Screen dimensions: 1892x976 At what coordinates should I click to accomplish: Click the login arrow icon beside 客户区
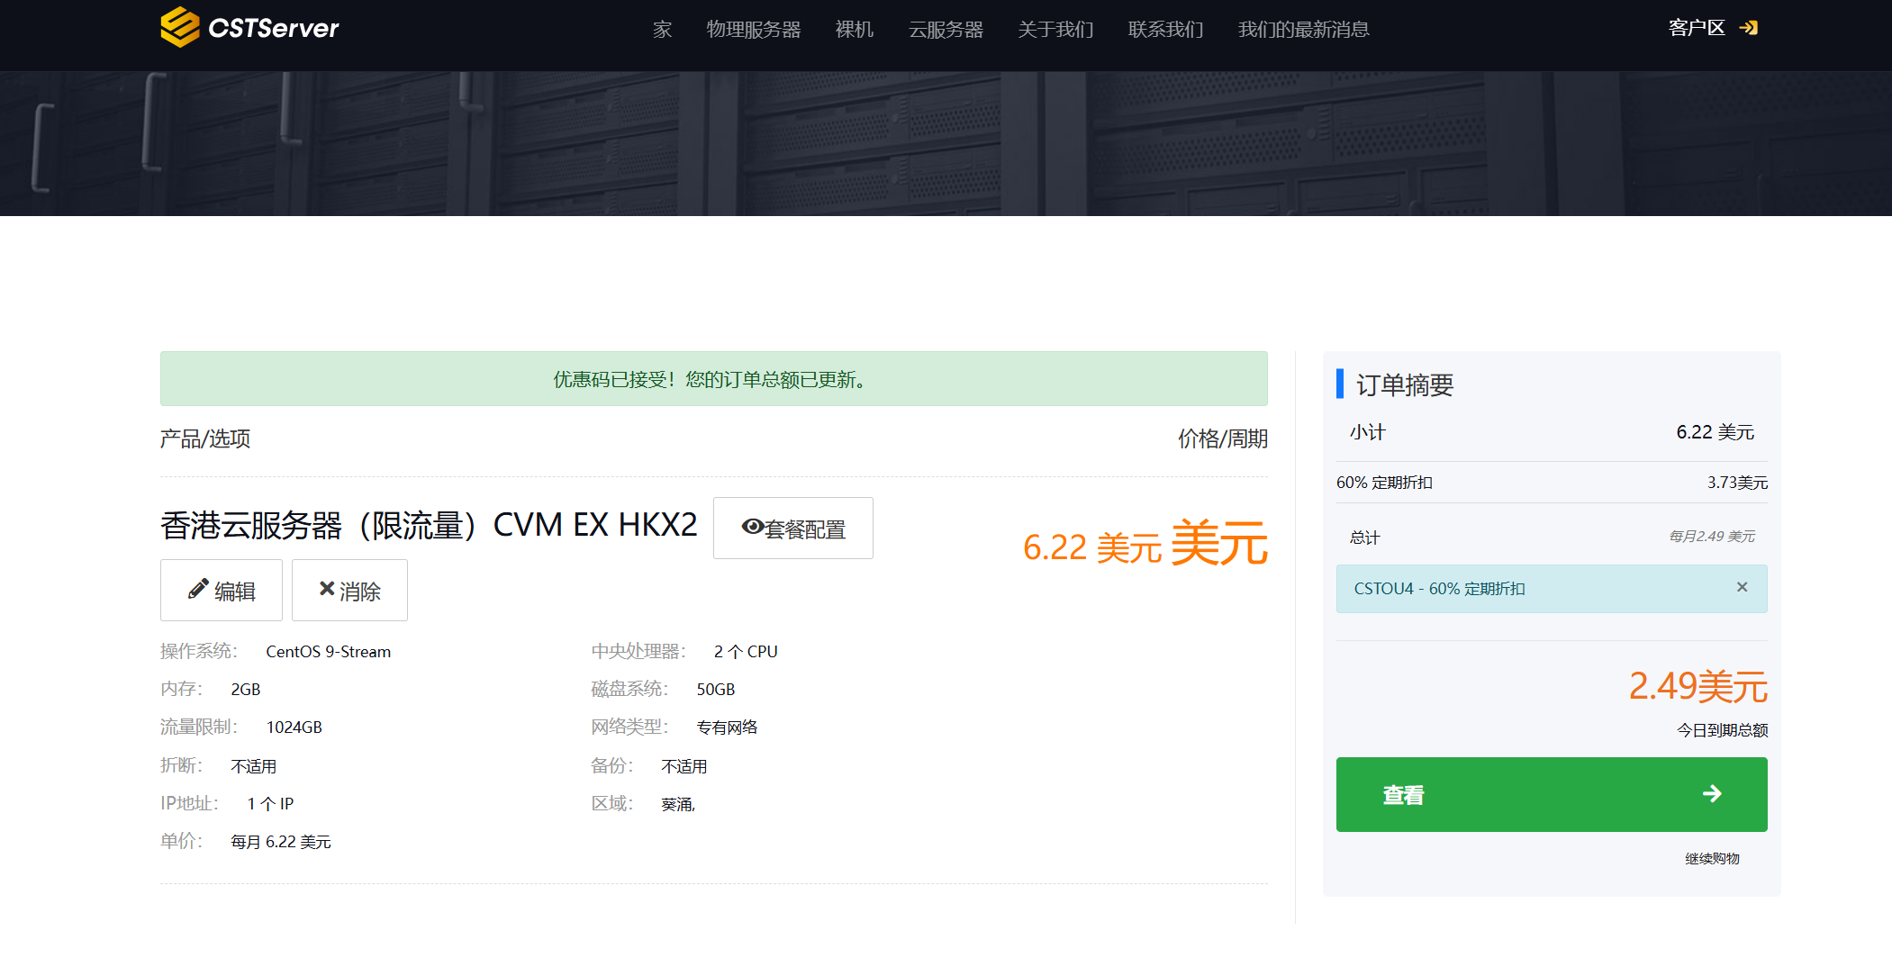point(1748,28)
